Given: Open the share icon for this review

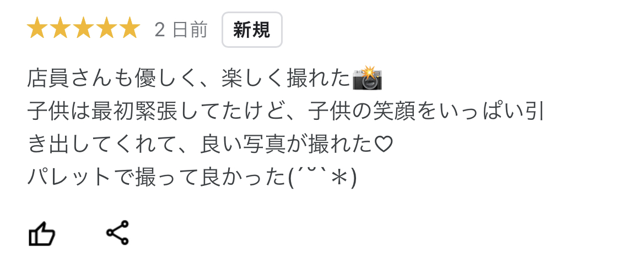Looking at the screenshot, I should coord(117,233).
